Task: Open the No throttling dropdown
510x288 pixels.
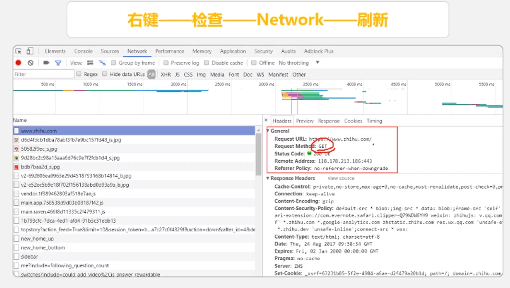Action: click(299, 63)
